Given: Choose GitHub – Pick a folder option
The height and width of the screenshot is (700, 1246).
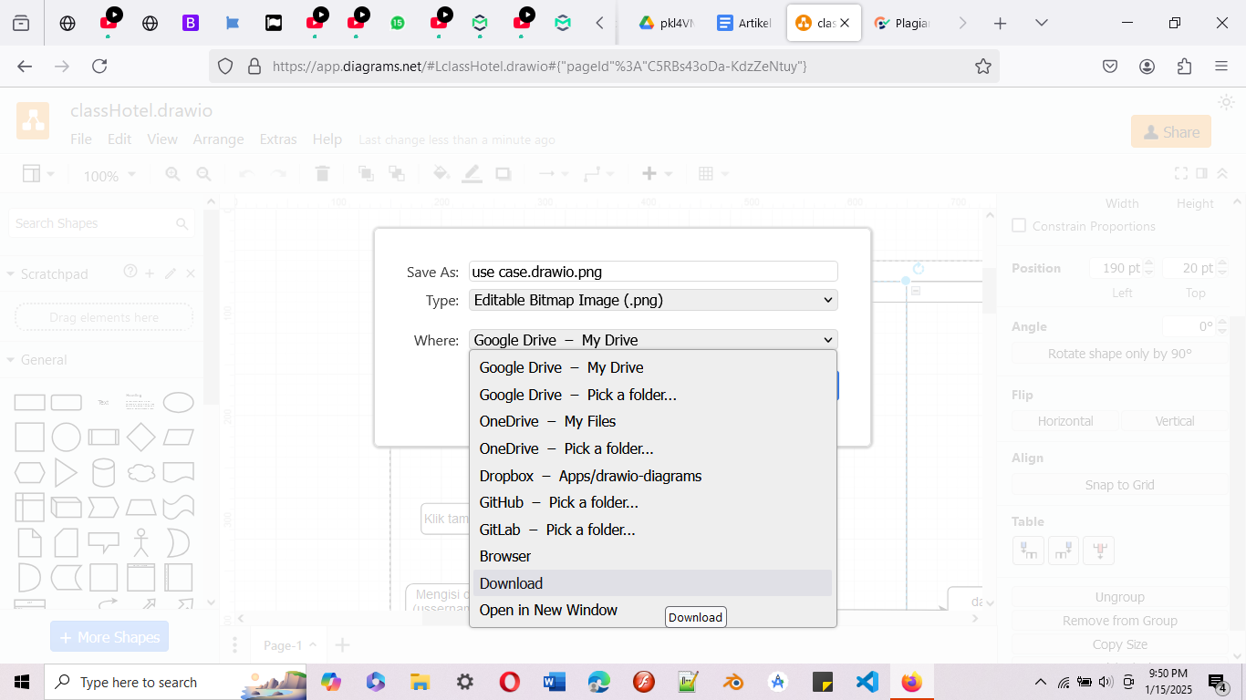Looking at the screenshot, I should (x=652, y=502).
